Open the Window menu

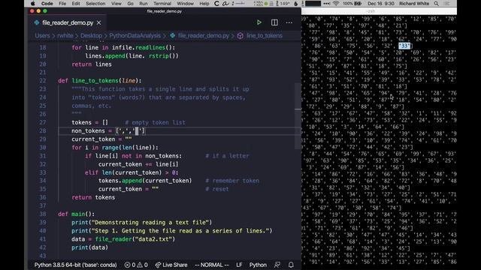pyautogui.click(x=185, y=4)
